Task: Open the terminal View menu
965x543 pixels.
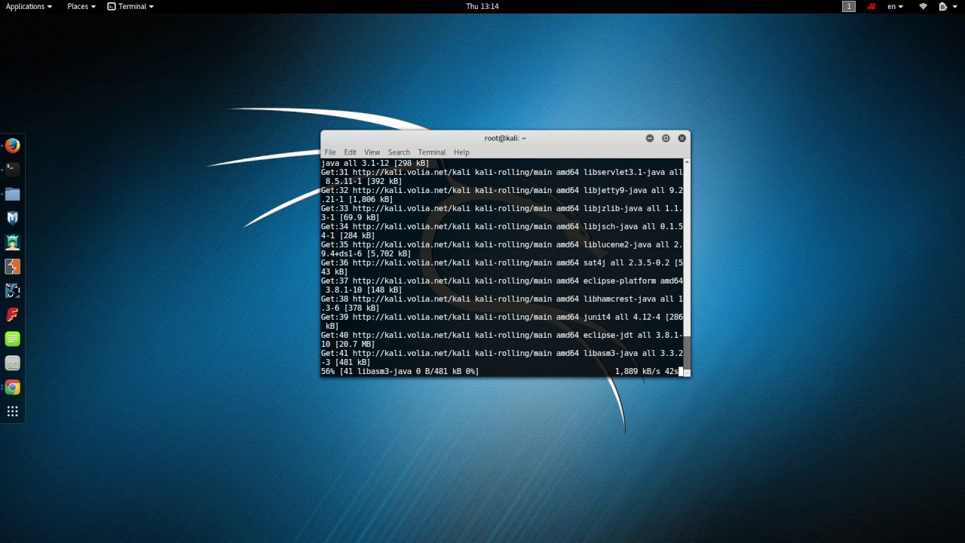Action: (372, 152)
